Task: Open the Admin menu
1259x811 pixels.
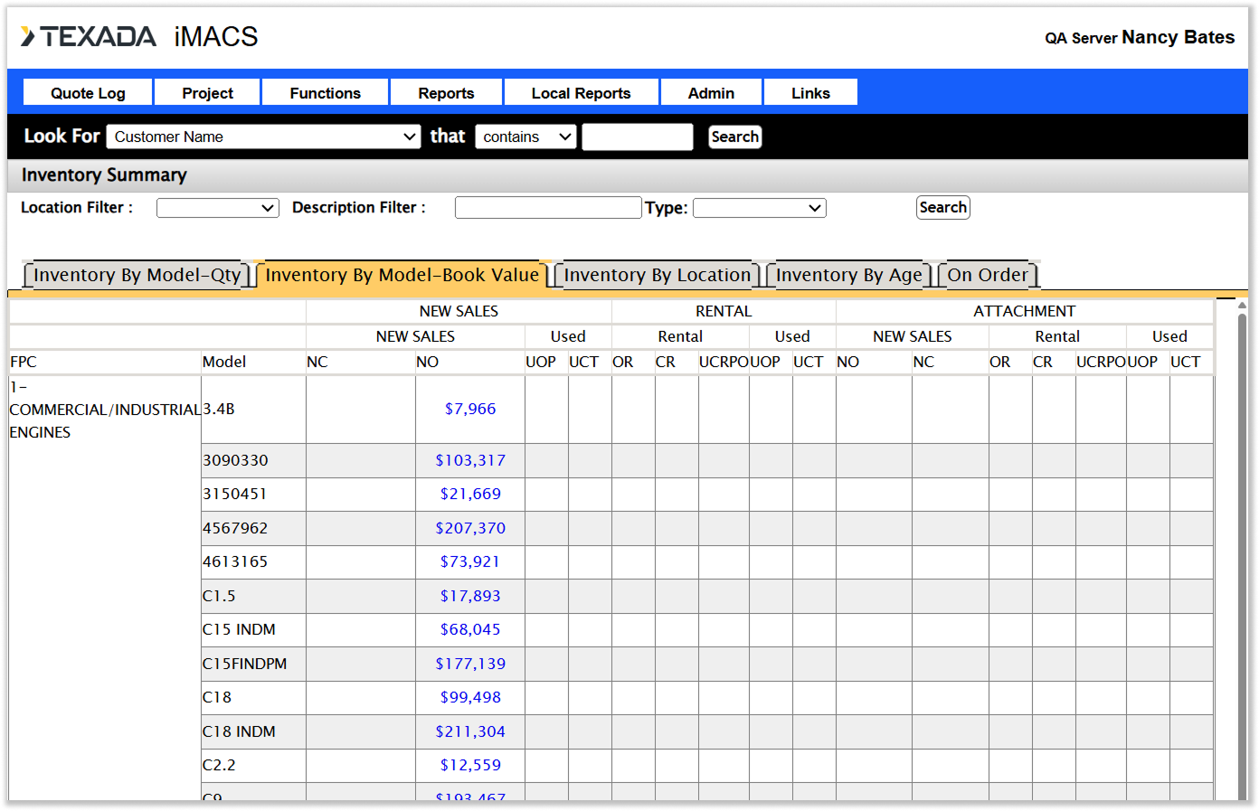Action: [x=711, y=93]
